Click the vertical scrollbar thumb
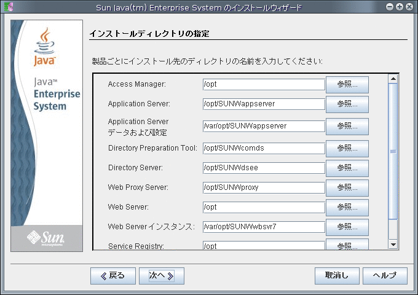Screen dimensions: 418x295 (x=393, y=151)
